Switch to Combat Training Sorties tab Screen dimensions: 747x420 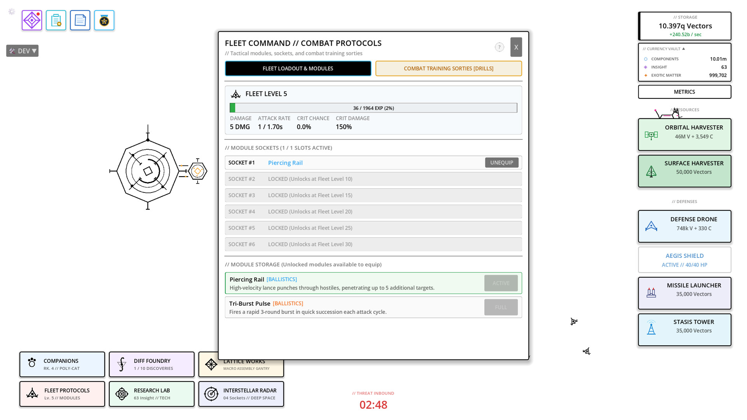[x=449, y=68]
